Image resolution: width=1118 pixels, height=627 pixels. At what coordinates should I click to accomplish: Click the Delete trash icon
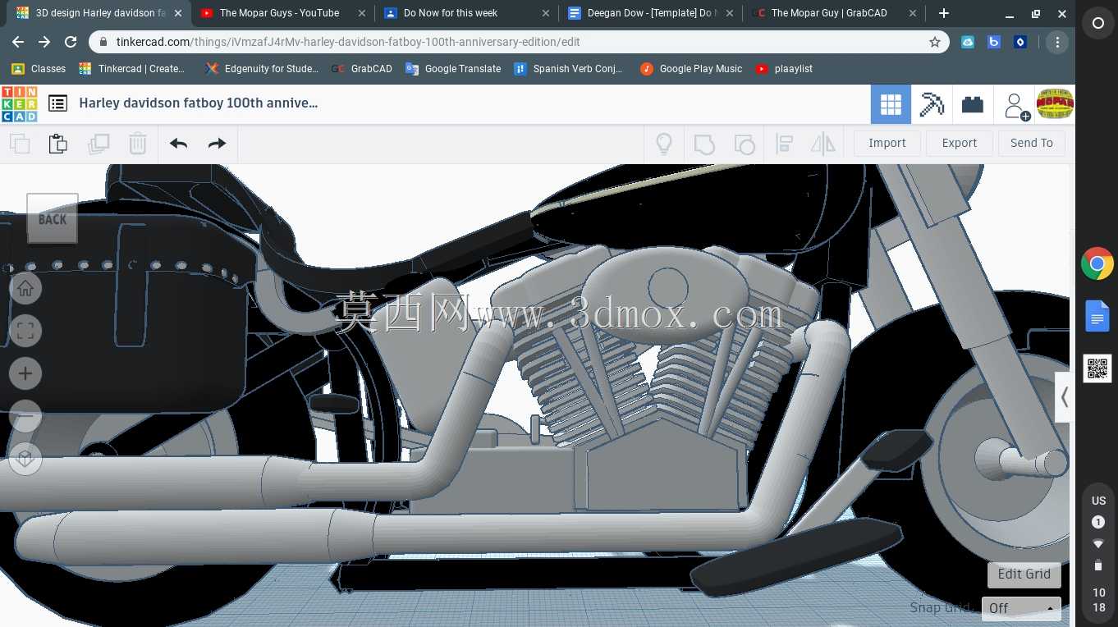[138, 144]
